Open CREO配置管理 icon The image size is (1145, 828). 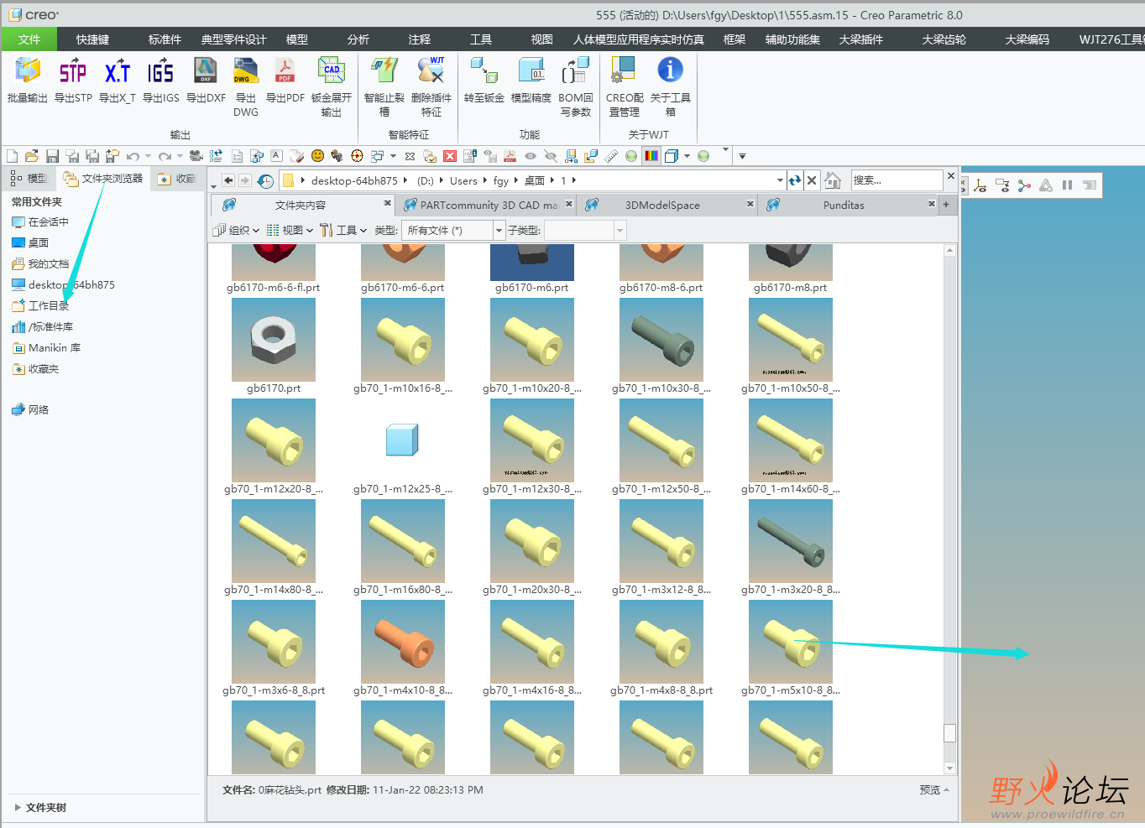624,70
